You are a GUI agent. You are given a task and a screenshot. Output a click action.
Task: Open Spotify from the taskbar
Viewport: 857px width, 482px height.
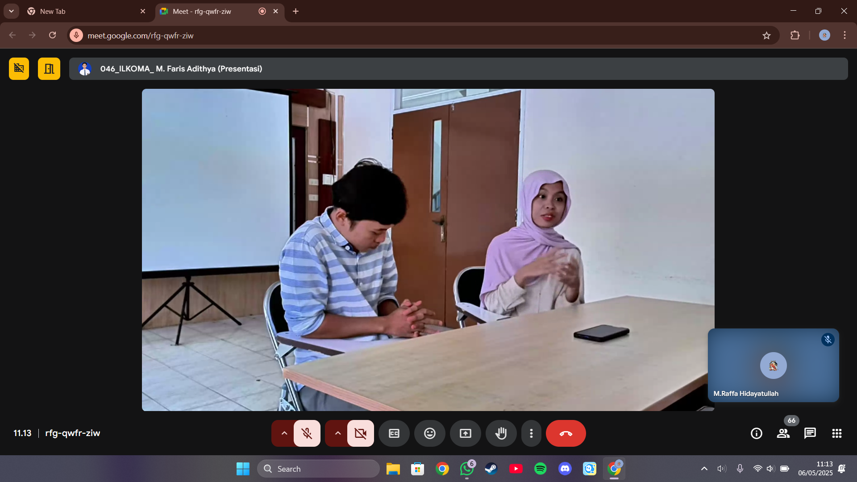[x=540, y=469]
